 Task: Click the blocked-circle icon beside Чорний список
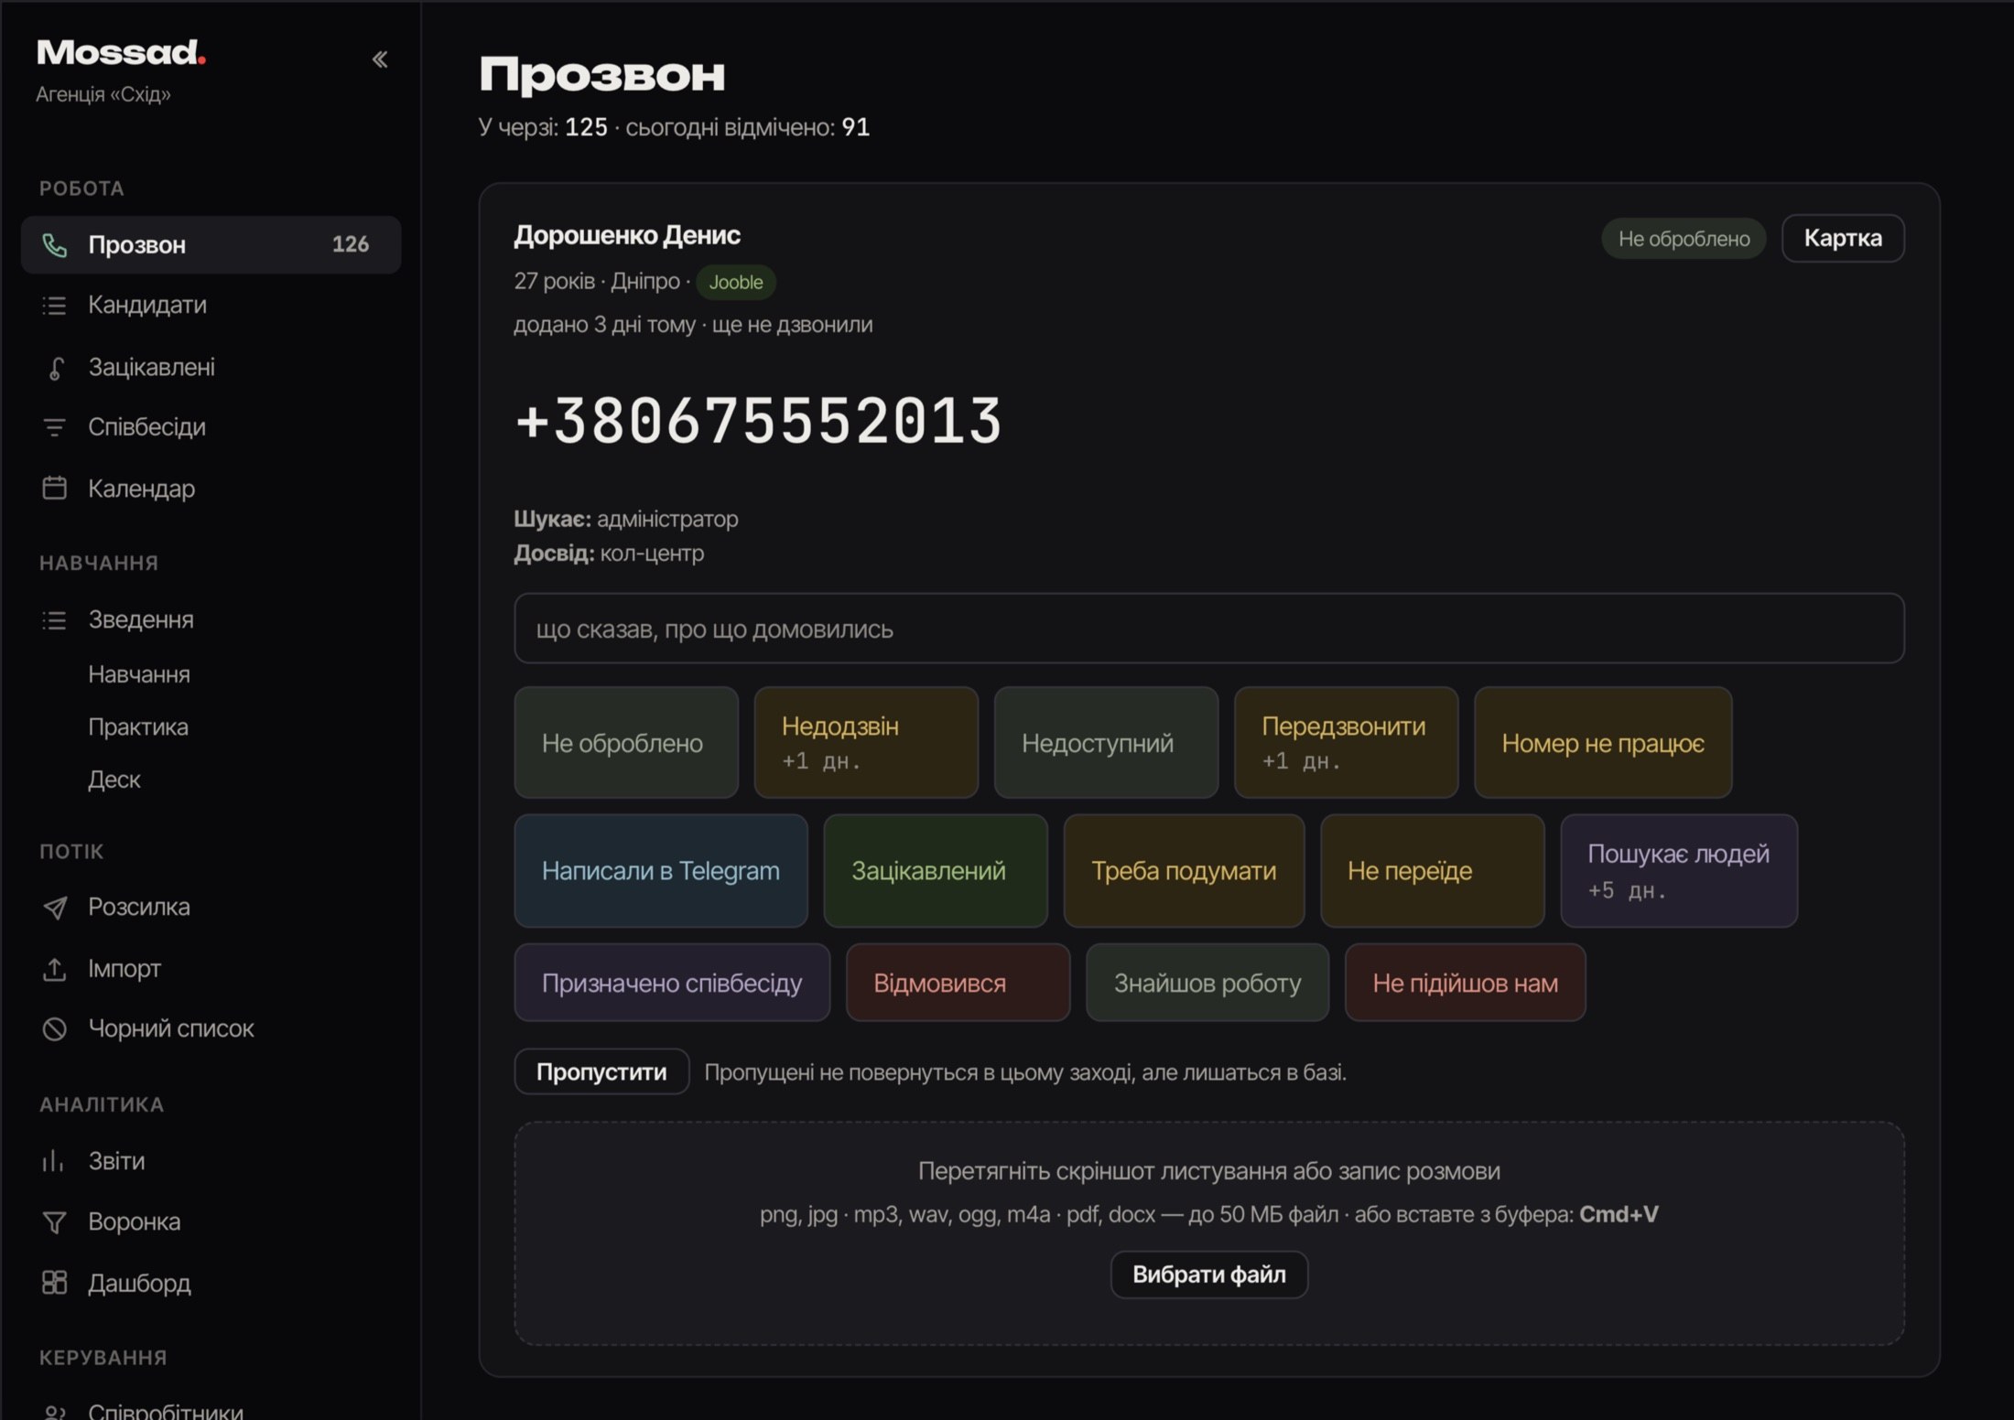click(55, 1028)
